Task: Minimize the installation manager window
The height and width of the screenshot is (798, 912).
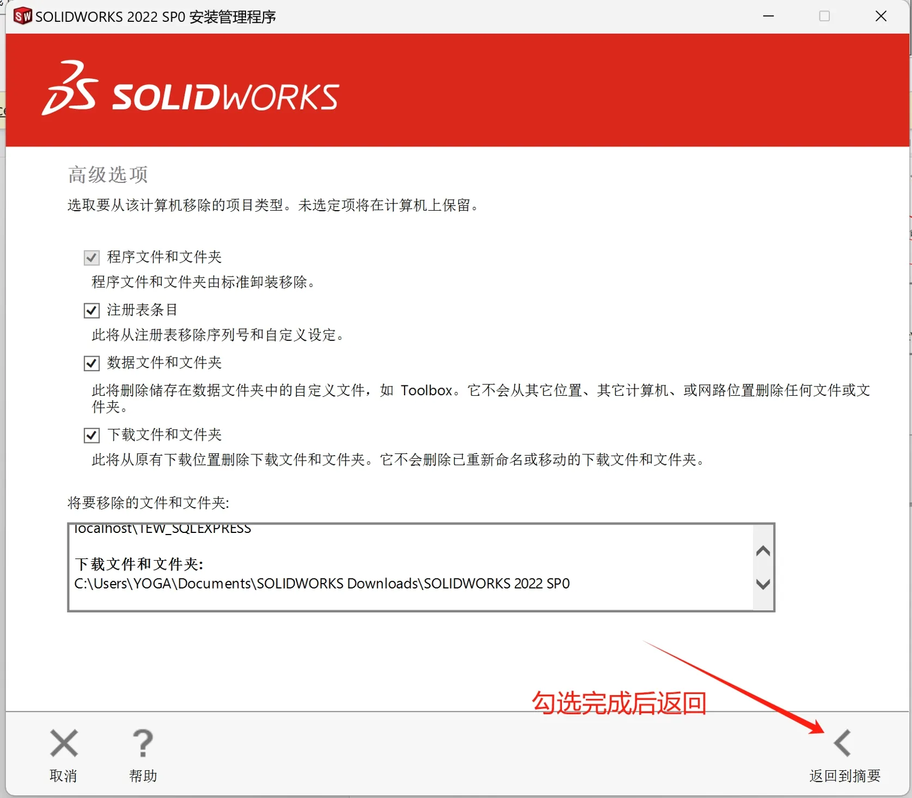Action: tap(768, 16)
